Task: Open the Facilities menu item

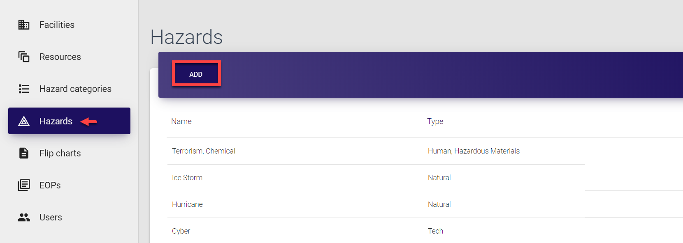Action: pyautogui.click(x=57, y=25)
